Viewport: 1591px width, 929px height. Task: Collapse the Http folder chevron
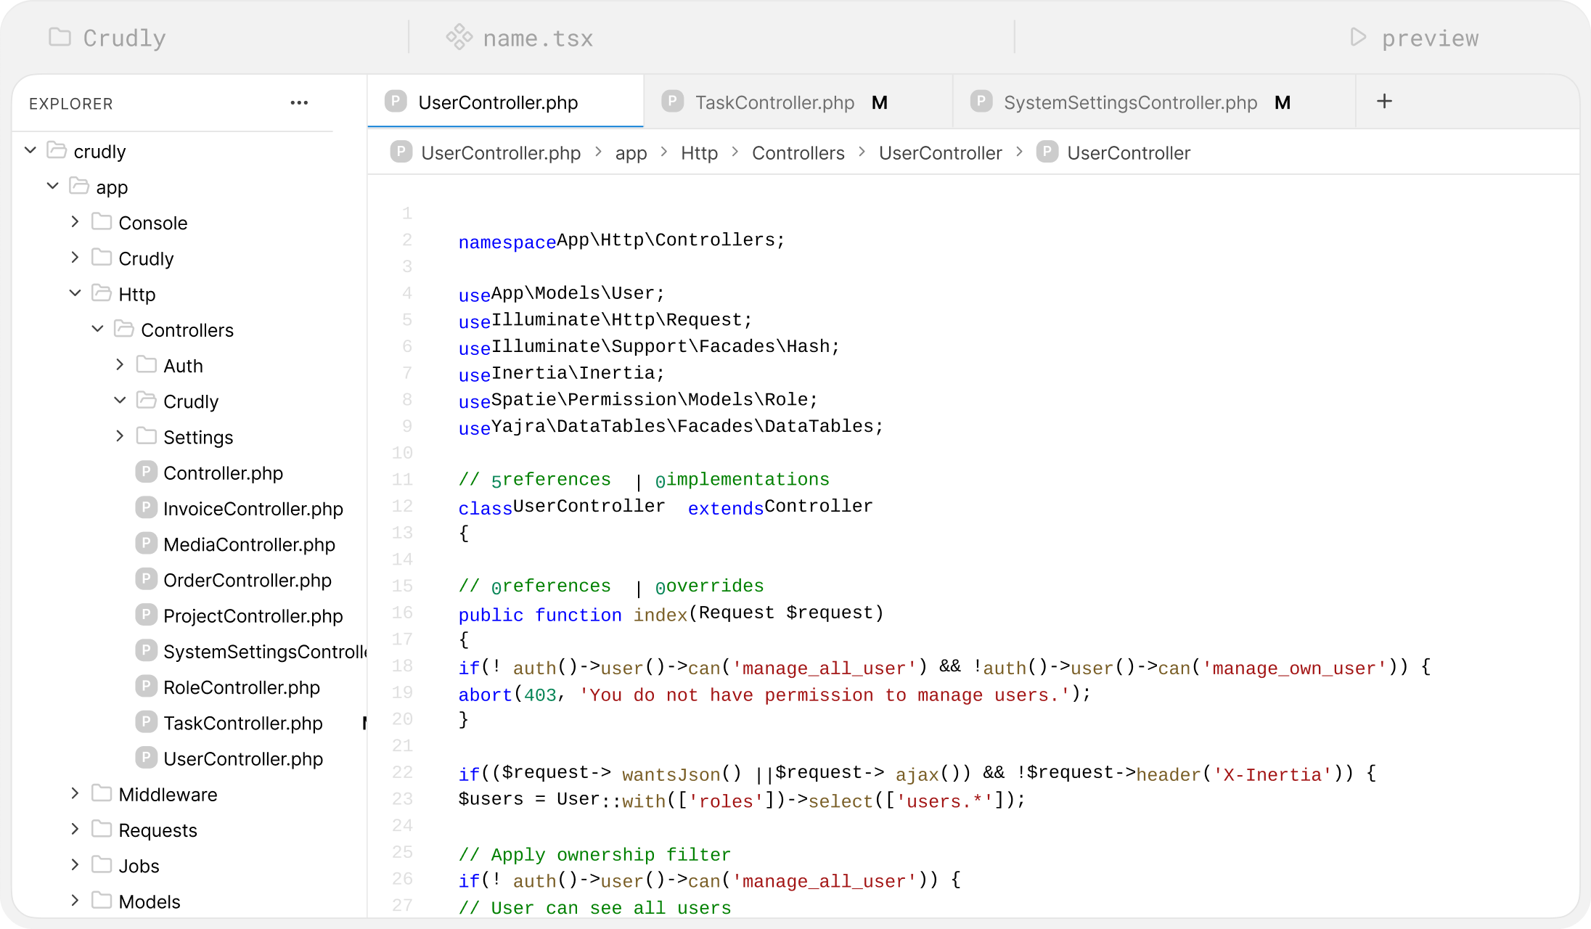coord(75,293)
